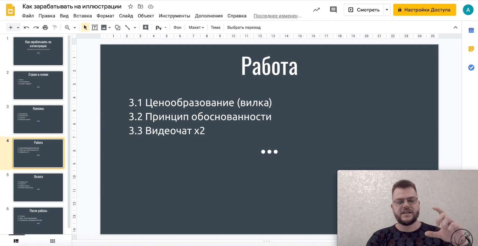Open Google Keep in the side panel

[471, 49]
